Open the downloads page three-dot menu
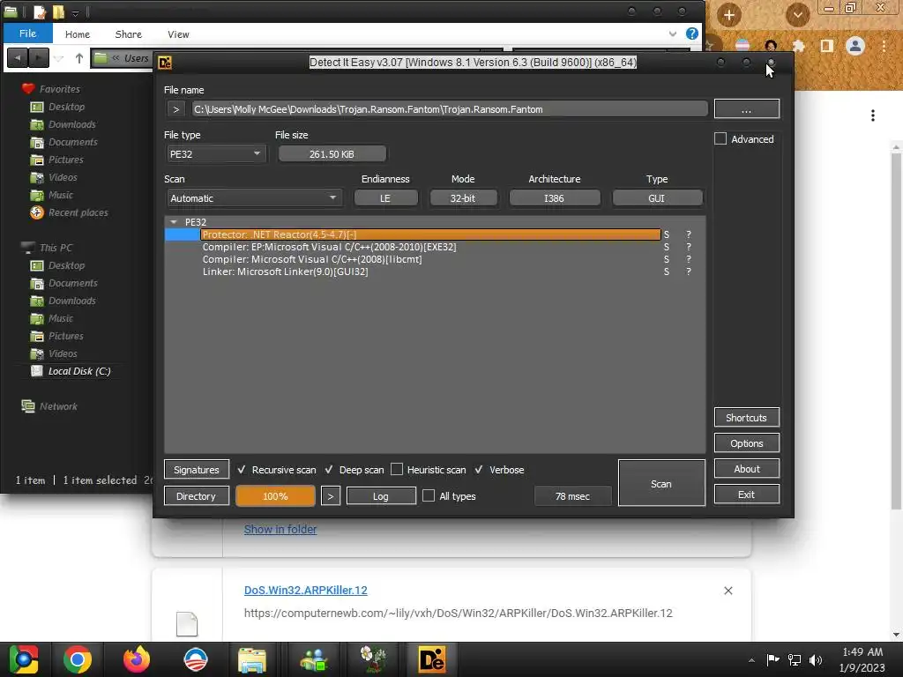This screenshot has width=903, height=677. pos(873,115)
